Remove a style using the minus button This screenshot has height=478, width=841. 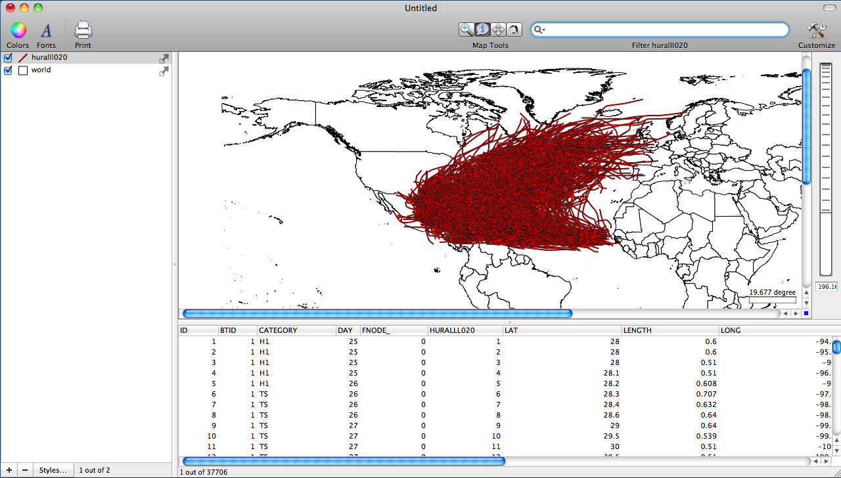point(24,469)
